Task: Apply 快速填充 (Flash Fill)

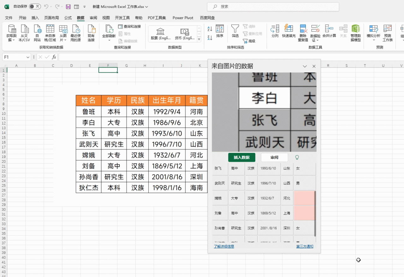Action: 289,32
